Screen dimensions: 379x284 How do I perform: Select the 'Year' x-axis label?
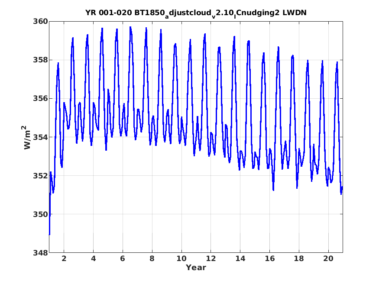click(x=196, y=268)
